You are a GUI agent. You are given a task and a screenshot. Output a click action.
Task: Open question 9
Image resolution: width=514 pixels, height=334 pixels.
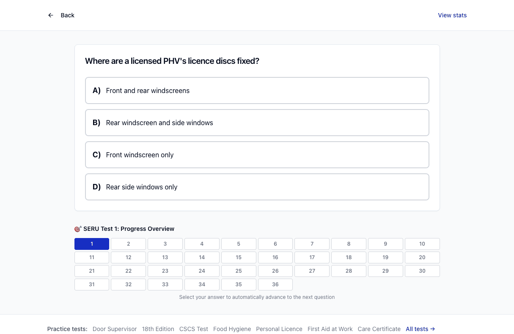(385, 244)
